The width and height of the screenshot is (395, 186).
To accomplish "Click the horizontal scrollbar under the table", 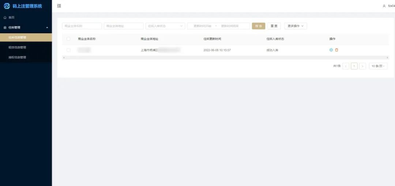I will (225, 58).
